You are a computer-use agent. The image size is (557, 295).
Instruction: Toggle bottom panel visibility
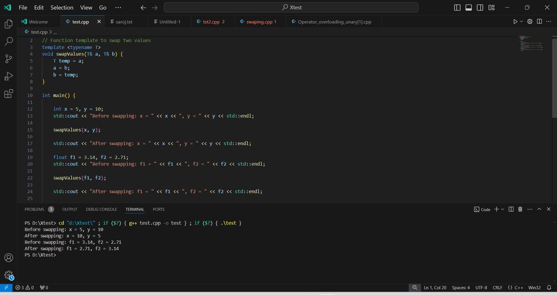click(x=469, y=7)
